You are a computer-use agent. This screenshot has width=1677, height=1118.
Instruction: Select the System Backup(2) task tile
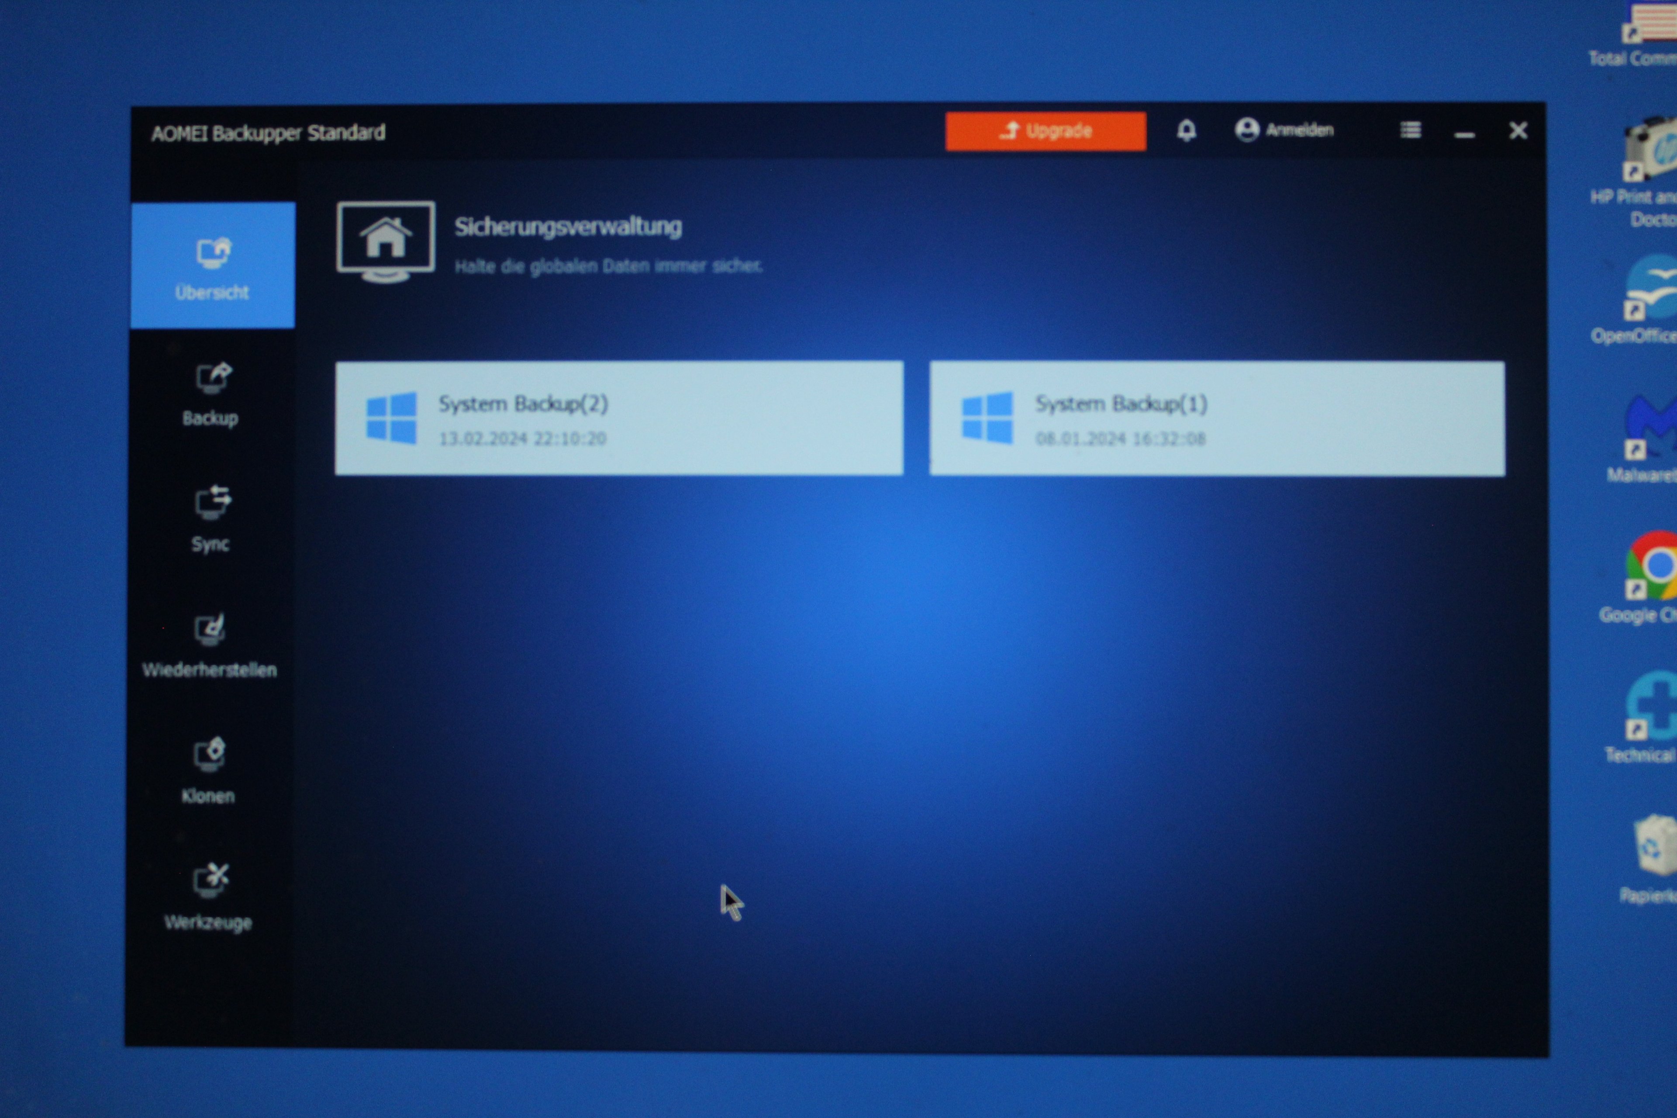[x=619, y=418]
